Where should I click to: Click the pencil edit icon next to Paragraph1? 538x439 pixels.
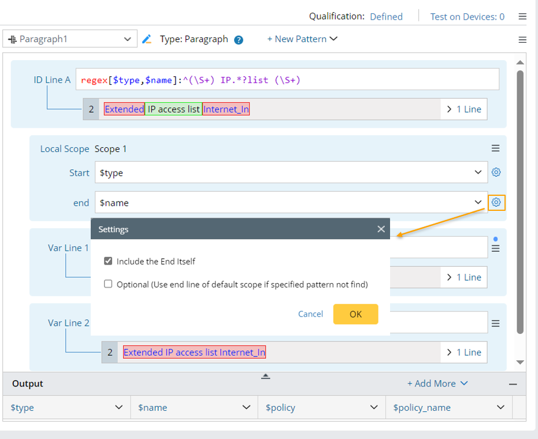(x=147, y=39)
